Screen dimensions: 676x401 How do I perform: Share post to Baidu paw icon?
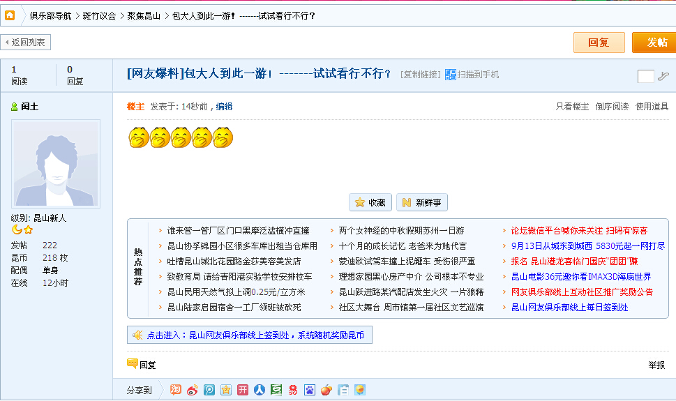click(x=309, y=390)
